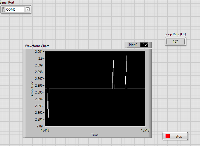Viewport: 200px width, 146px height.
Task: Select the 18418 X-axis start value
Action: (x=45, y=131)
